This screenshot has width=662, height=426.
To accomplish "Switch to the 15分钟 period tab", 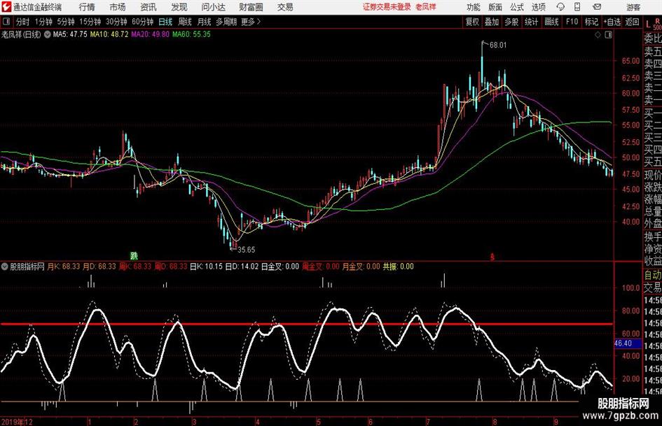I will (90, 22).
